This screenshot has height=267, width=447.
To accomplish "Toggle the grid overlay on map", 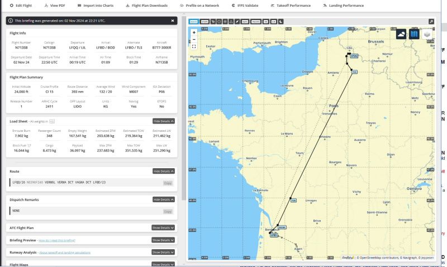I will pyautogui.click(x=225, y=22).
